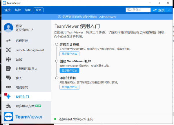Viewport: 174px width, 125px height.
Task: Open Remote Management section
Action: click(26, 50)
